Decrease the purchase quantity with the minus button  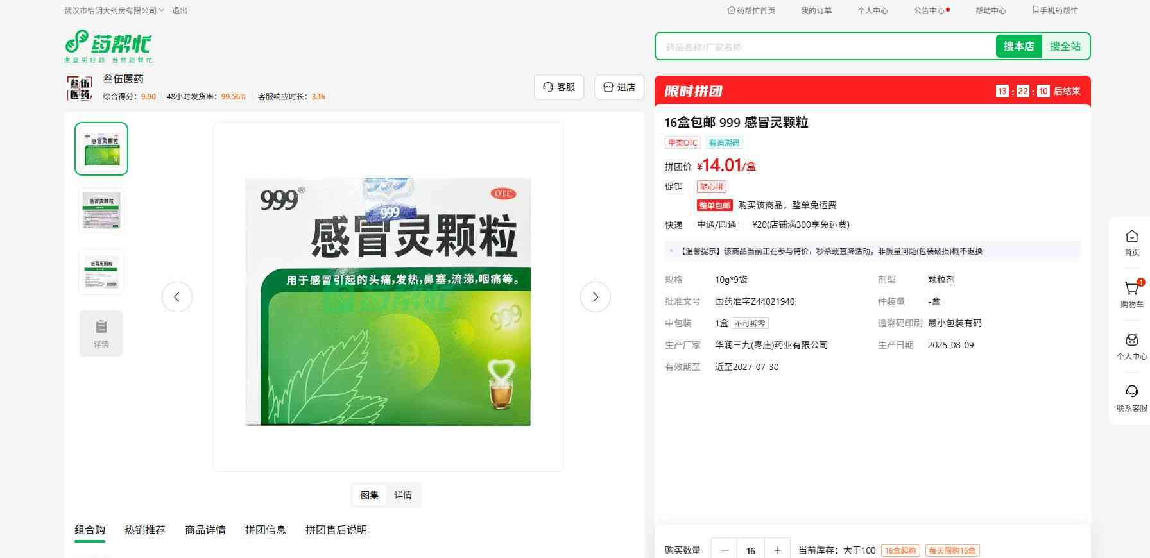pyautogui.click(x=725, y=550)
